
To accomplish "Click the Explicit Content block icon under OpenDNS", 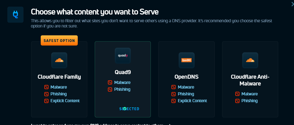I will (x=174, y=101).
